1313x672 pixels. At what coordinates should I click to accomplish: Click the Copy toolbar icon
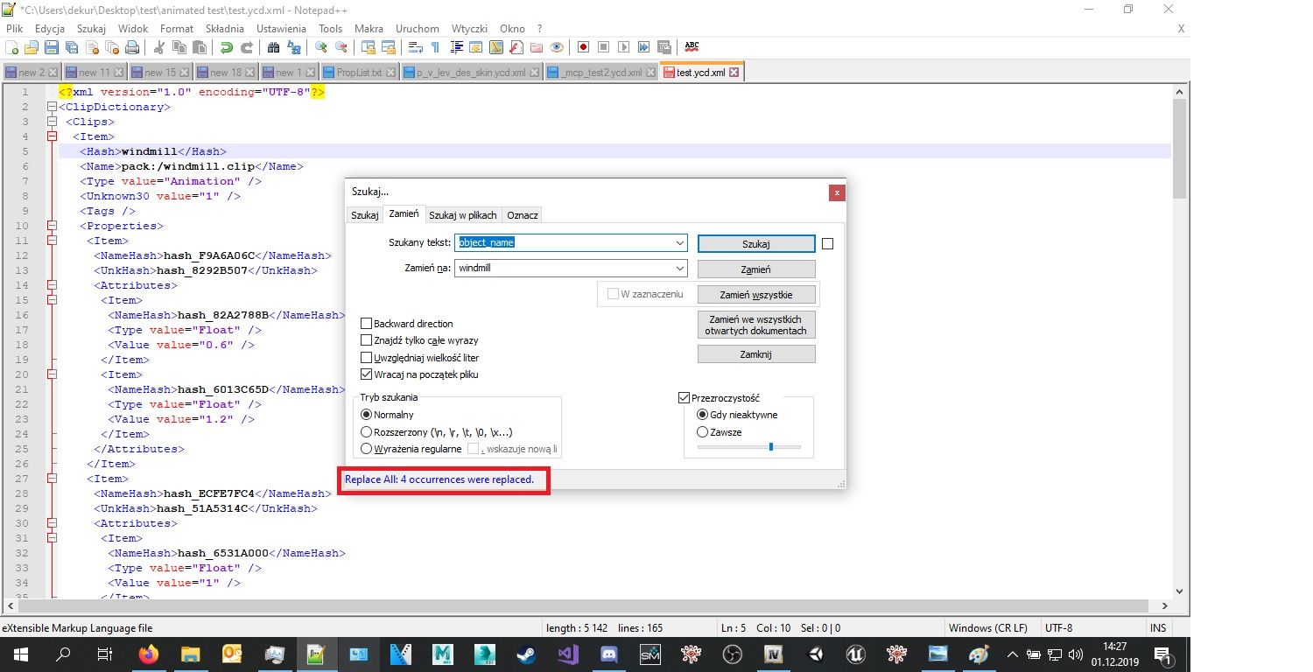pos(179,47)
